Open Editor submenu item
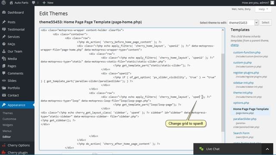276x155 pixels. pos(6,137)
